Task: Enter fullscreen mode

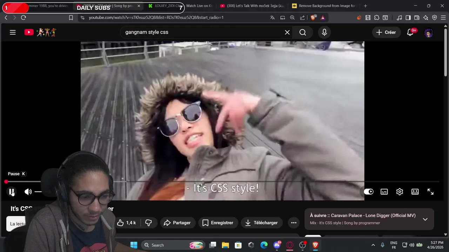Action: 430,191
